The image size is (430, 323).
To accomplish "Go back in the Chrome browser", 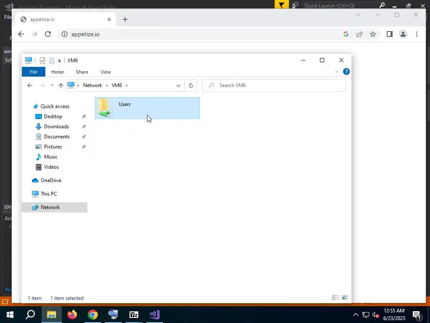I will pos(21,34).
